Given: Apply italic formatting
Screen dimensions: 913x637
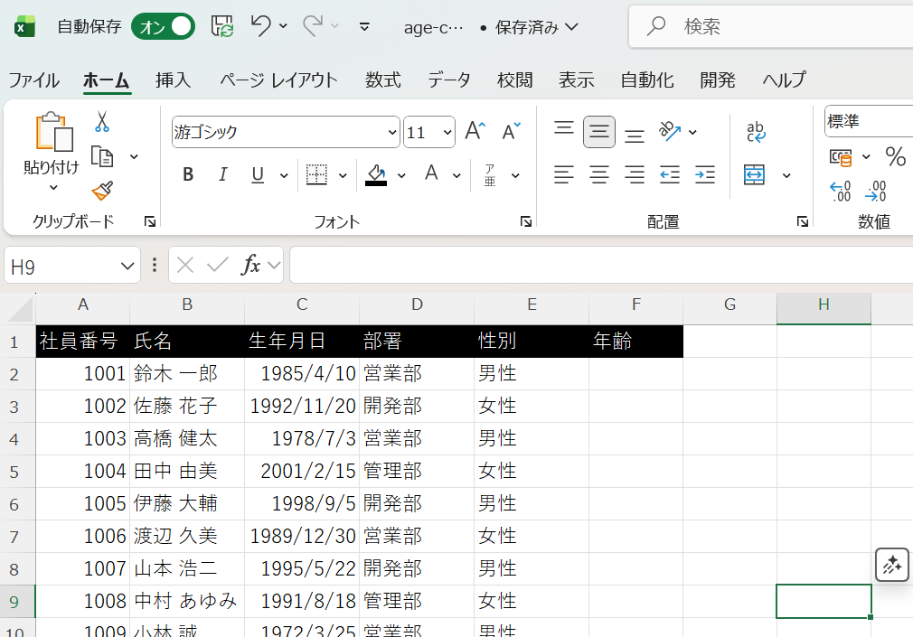Looking at the screenshot, I should tap(222, 174).
